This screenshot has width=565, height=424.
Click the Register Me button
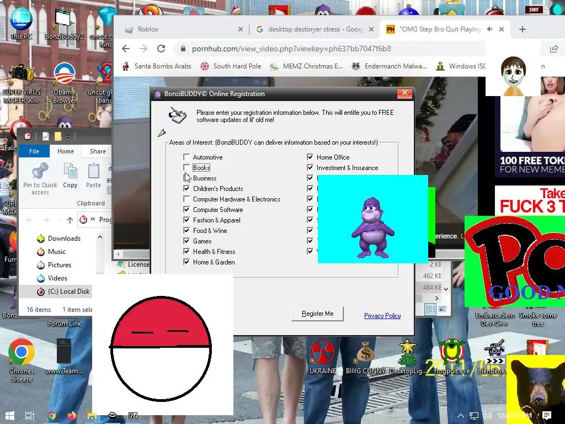pos(317,314)
